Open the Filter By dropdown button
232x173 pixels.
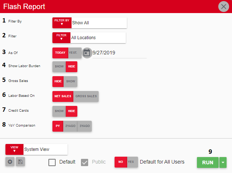pyautogui.click(x=62, y=23)
